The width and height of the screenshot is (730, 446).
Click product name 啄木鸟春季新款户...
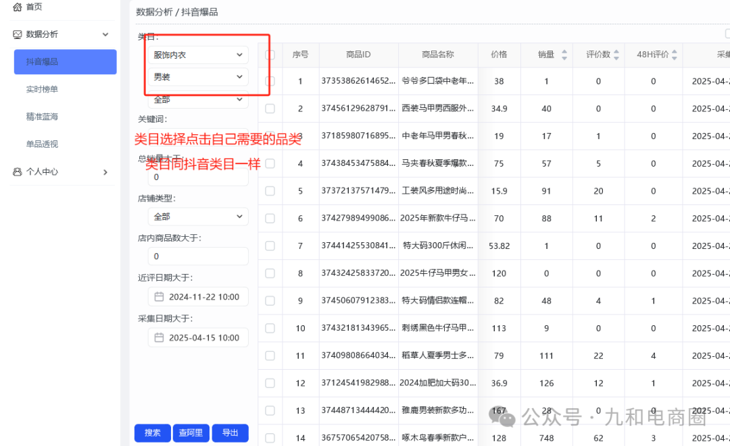(437, 438)
